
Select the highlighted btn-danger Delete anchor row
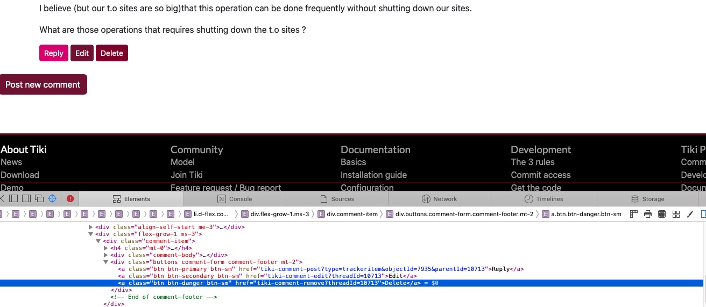tap(352, 283)
